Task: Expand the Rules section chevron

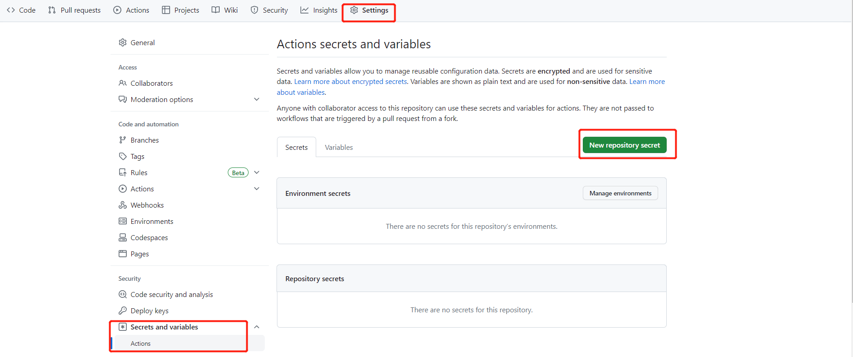Action: point(257,172)
